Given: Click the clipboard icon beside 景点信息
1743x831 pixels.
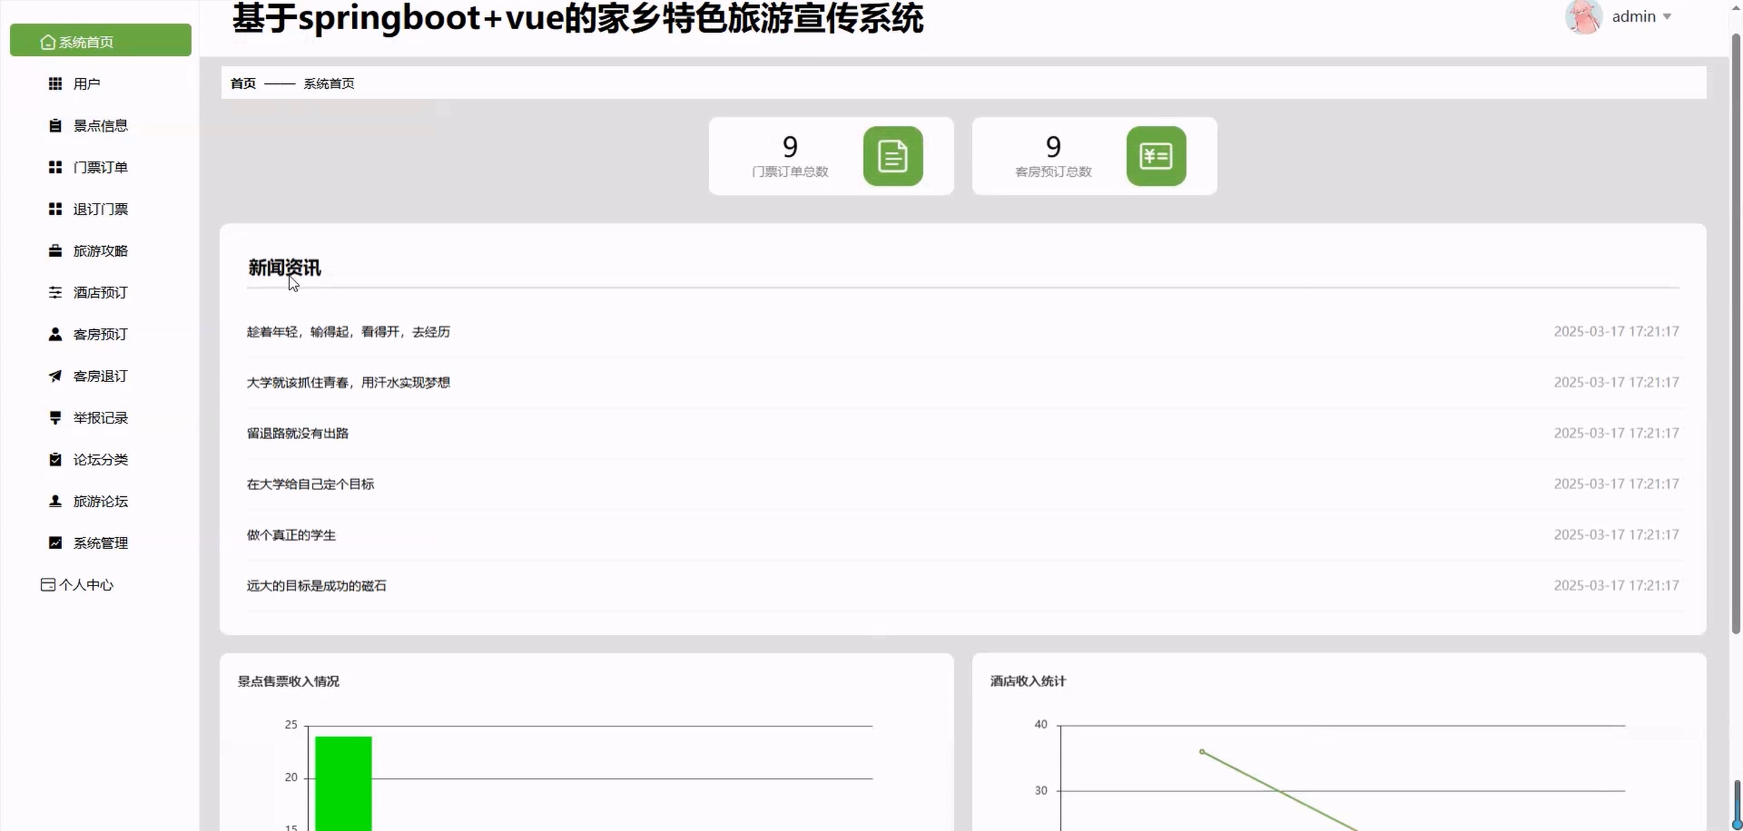Looking at the screenshot, I should tap(55, 126).
